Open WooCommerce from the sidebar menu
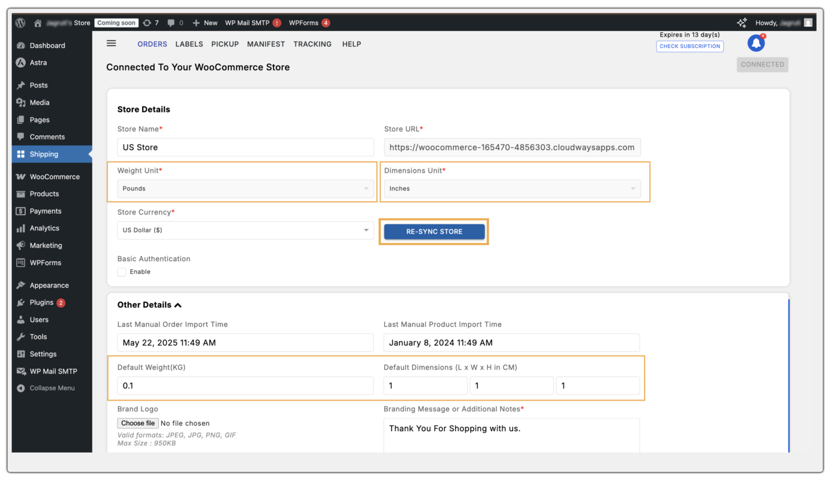831x479 pixels. [x=55, y=177]
